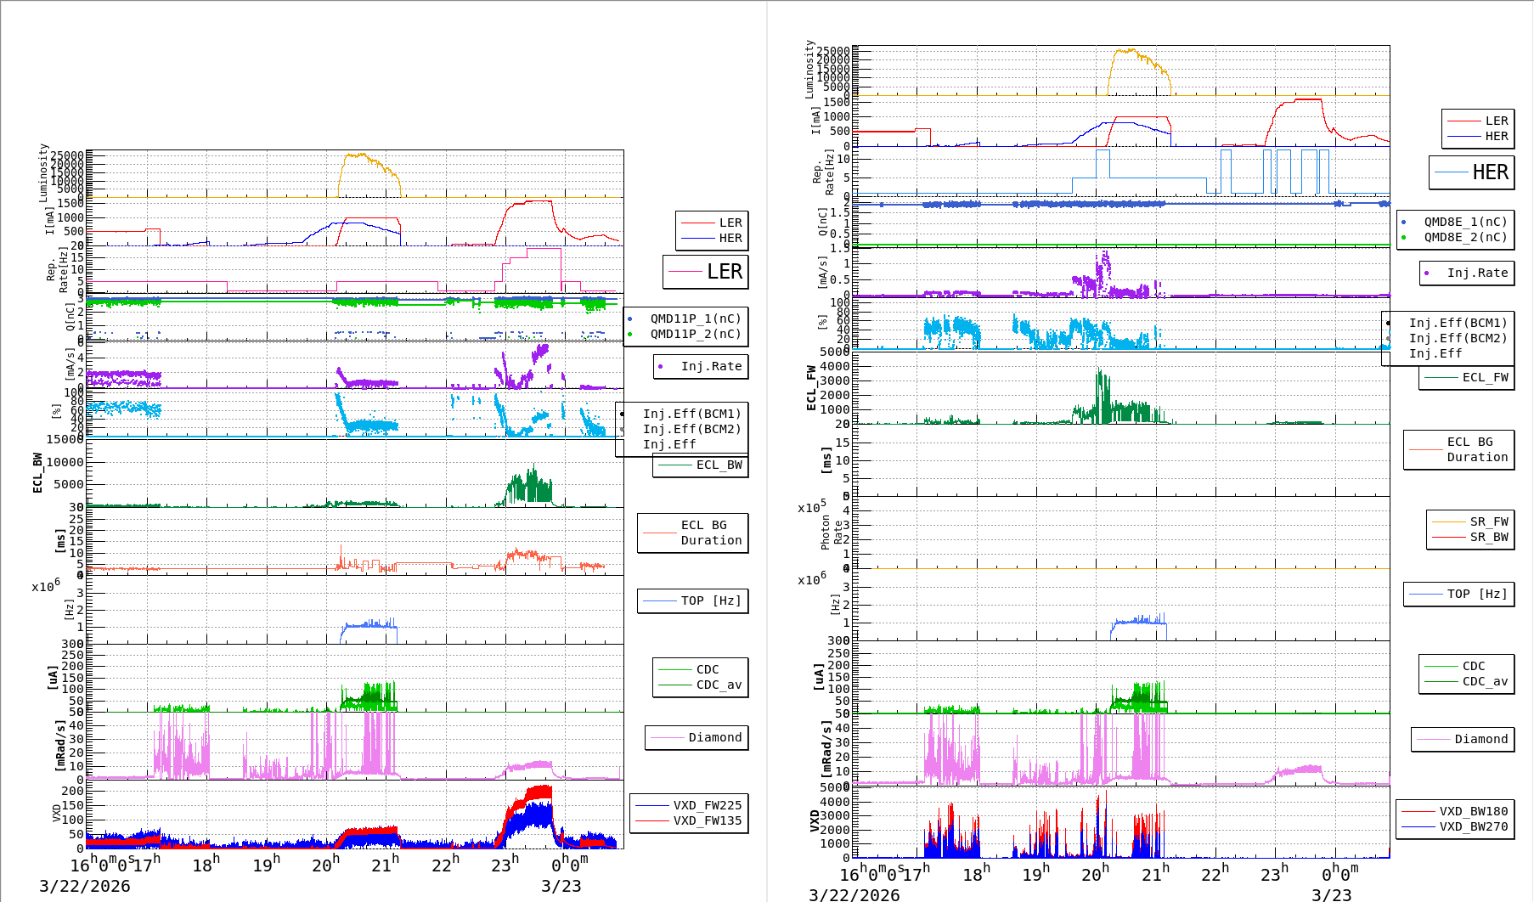Click Inj.Eff(BCM2) legend entry in right panel
Screen dimensions: 1534x902
point(1458,338)
